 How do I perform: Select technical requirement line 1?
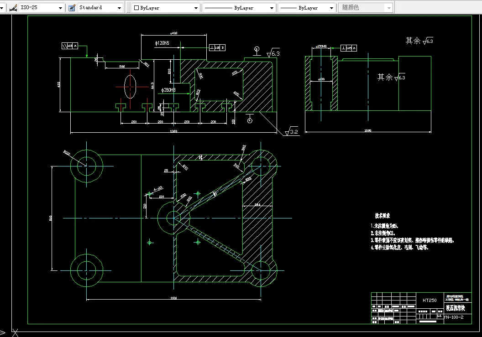pyautogui.click(x=385, y=226)
